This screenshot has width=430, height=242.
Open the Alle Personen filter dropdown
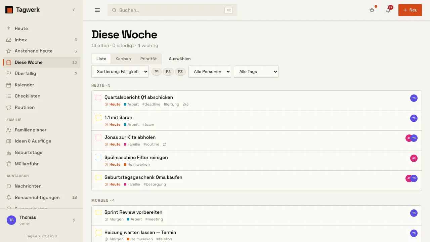click(x=210, y=72)
